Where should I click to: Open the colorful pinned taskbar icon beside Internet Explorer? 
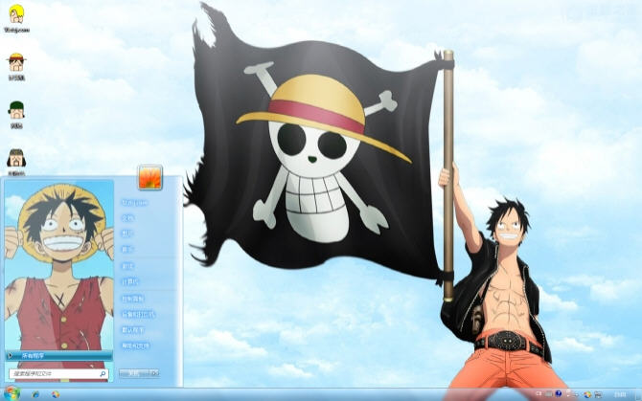56,394
